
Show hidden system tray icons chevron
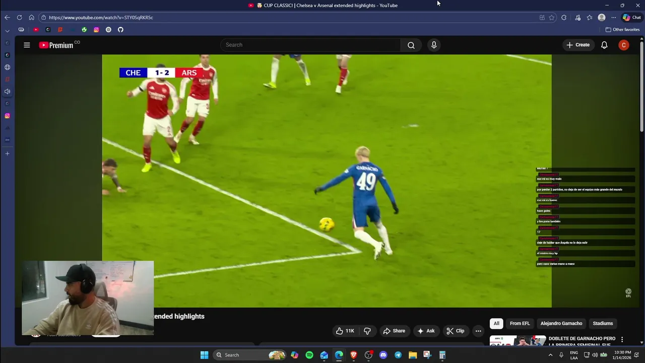tap(550, 355)
